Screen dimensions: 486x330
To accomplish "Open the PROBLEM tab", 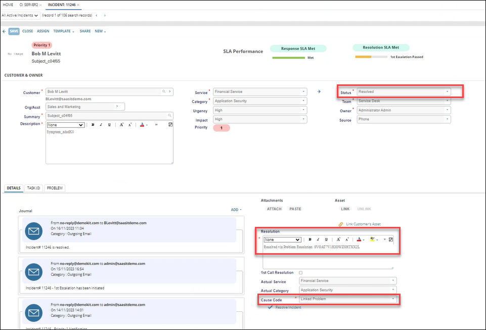I will (54, 188).
